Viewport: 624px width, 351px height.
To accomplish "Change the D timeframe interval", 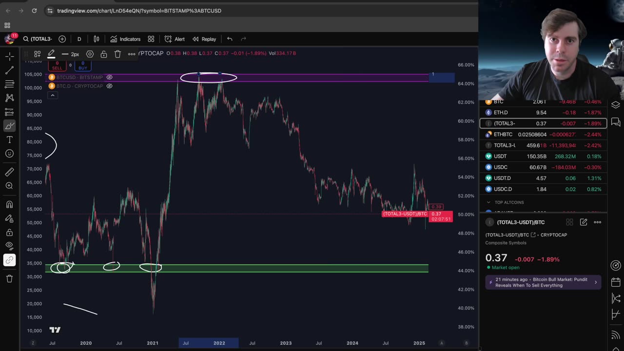I will point(79,39).
